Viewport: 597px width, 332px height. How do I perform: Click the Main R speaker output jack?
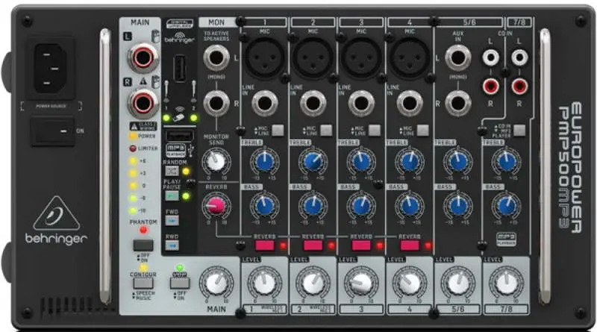point(143,103)
